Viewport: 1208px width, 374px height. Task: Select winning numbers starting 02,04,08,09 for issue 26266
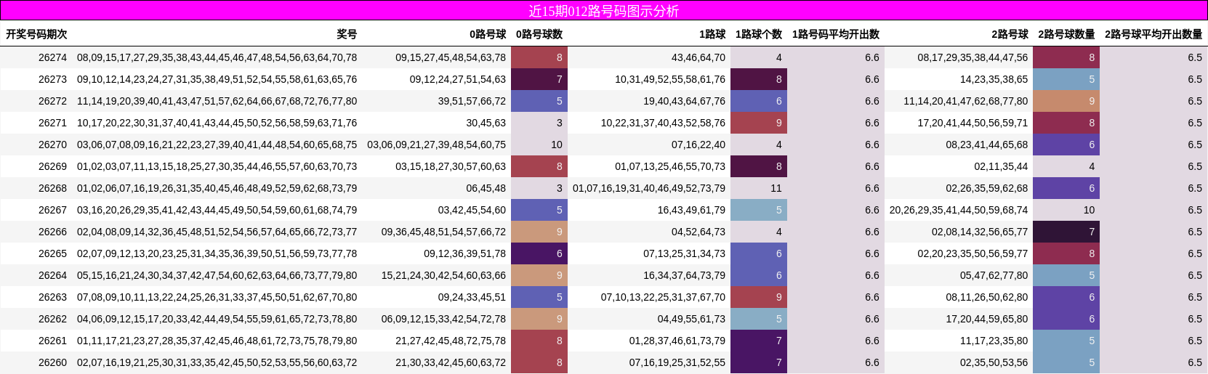(217, 232)
